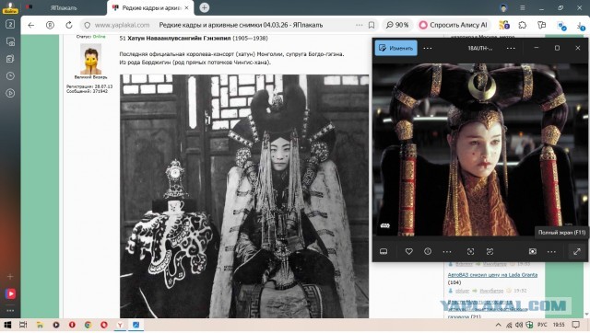This screenshot has width=590, height=333.
Task: Open the history clock icon in browser sidebar
Action: pos(10,75)
